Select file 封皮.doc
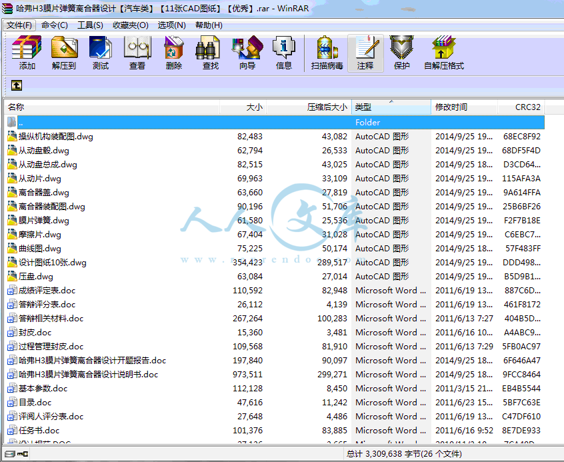Viewport: 564px width, 462px height. pyautogui.click(x=275, y=333)
